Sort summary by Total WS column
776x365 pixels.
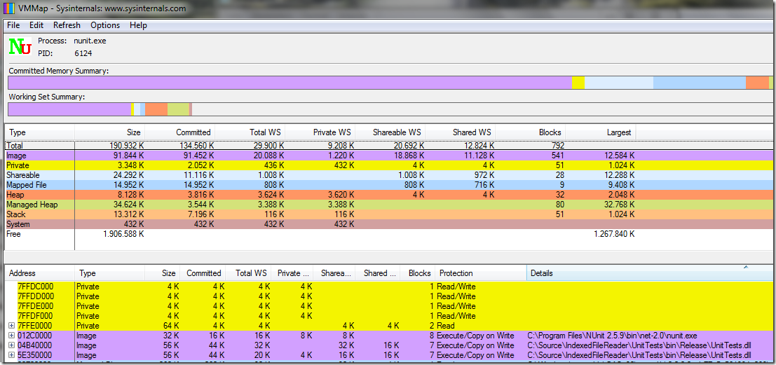click(x=250, y=132)
